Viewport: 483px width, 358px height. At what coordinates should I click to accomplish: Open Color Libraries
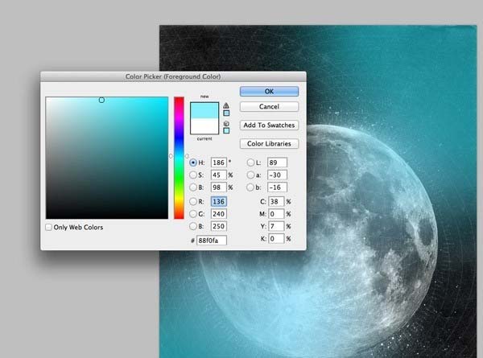click(269, 143)
